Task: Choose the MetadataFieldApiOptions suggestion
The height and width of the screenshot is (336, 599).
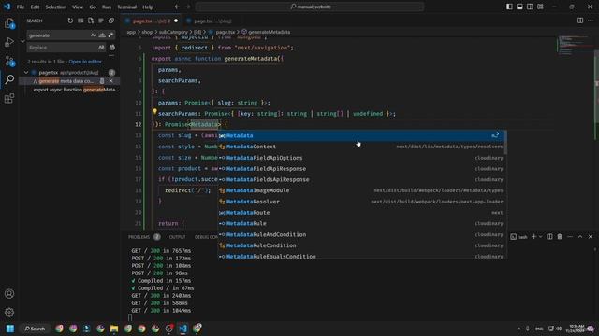Action: [362, 158]
